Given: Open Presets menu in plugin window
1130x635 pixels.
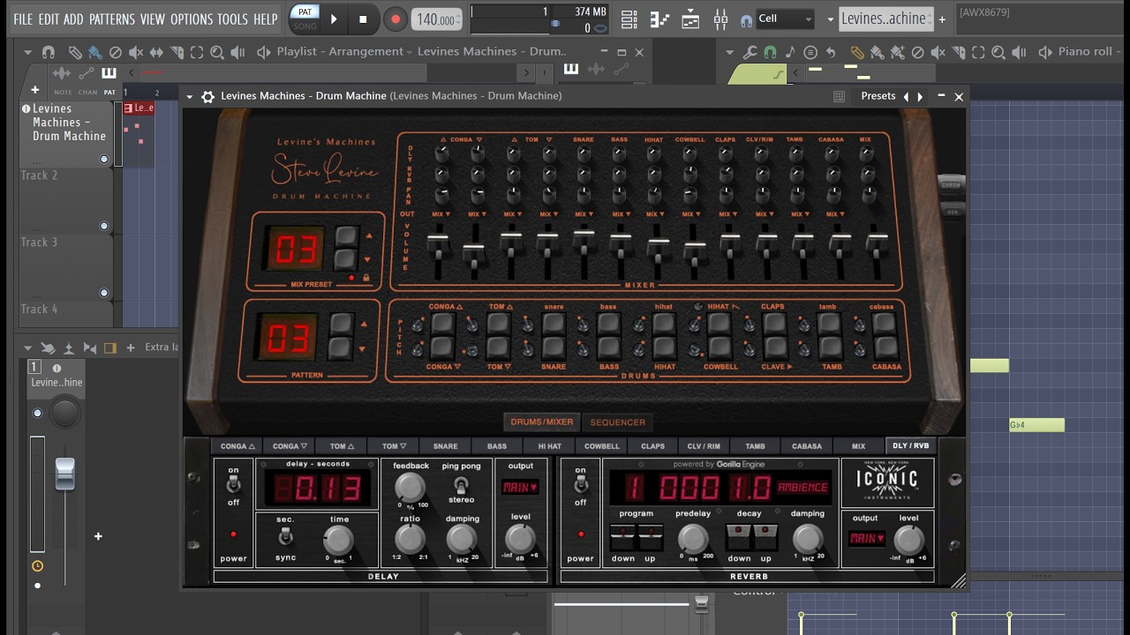Looking at the screenshot, I should 878,96.
